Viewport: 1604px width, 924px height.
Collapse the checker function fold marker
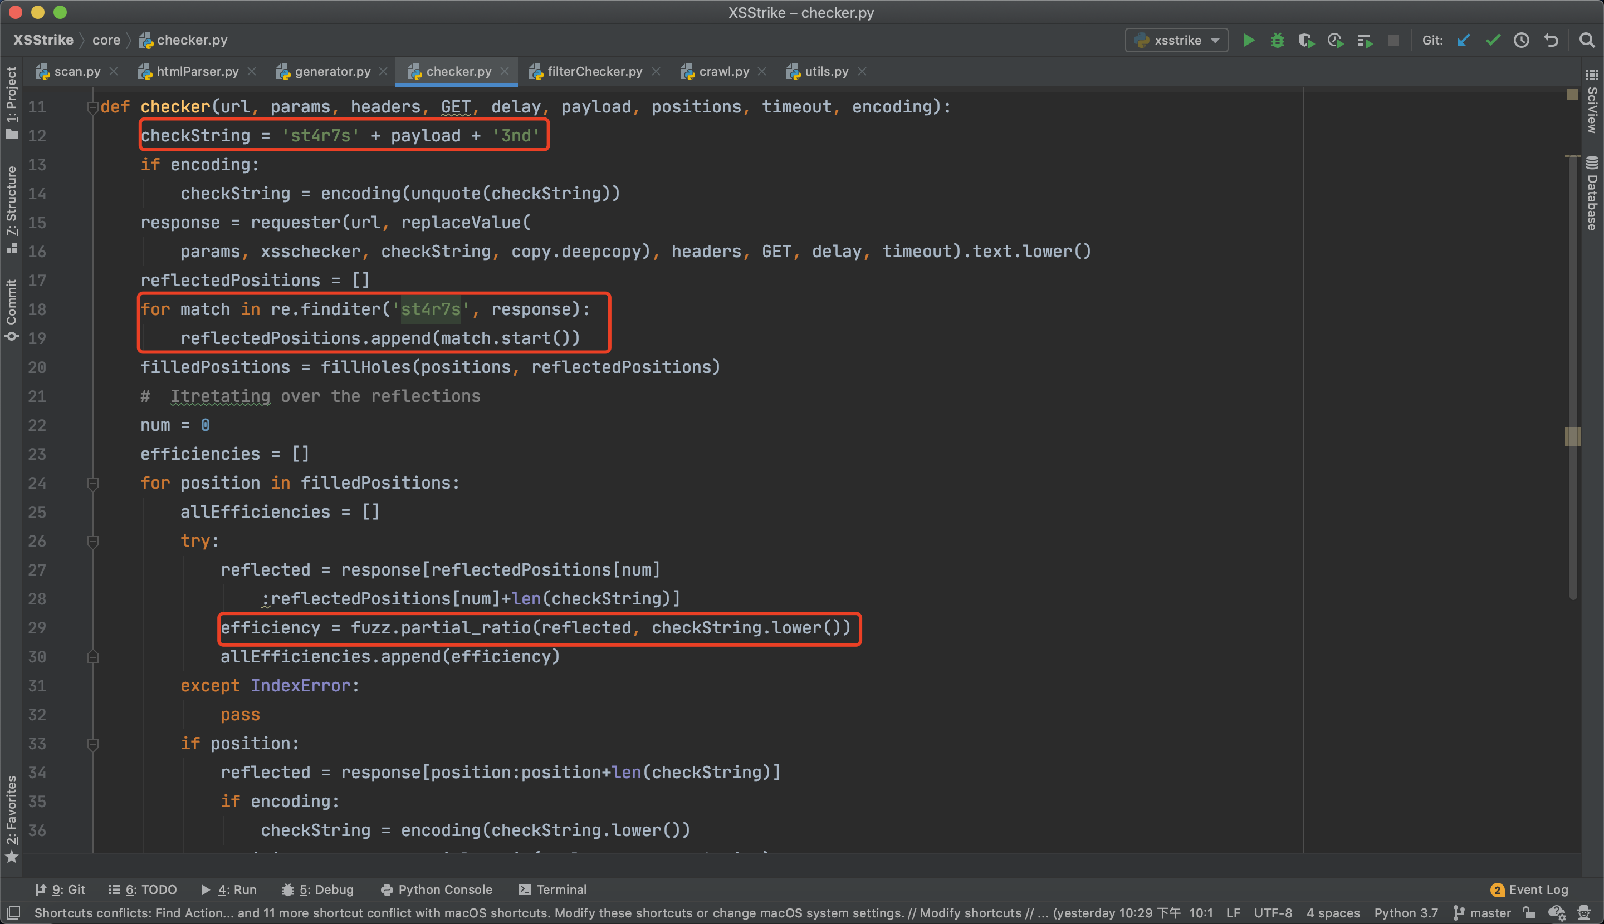tap(92, 107)
